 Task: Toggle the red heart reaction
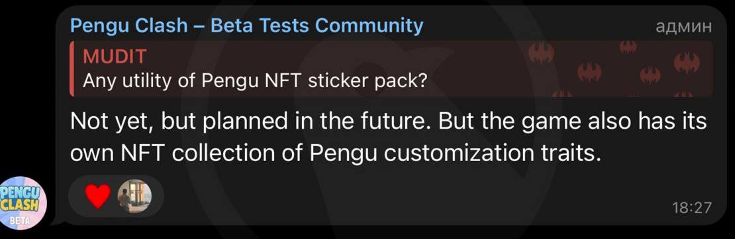click(x=97, y=196)
